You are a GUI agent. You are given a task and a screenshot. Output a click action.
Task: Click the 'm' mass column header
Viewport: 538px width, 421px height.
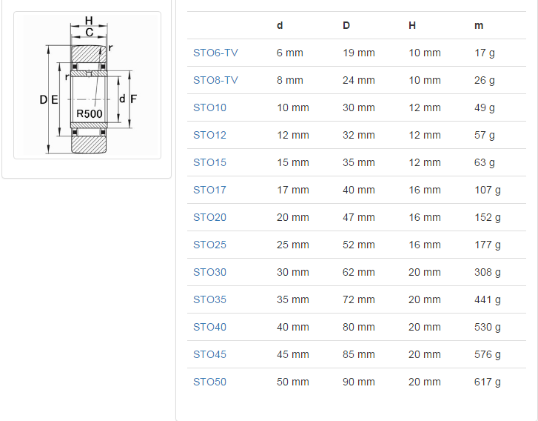click(479, 25)
